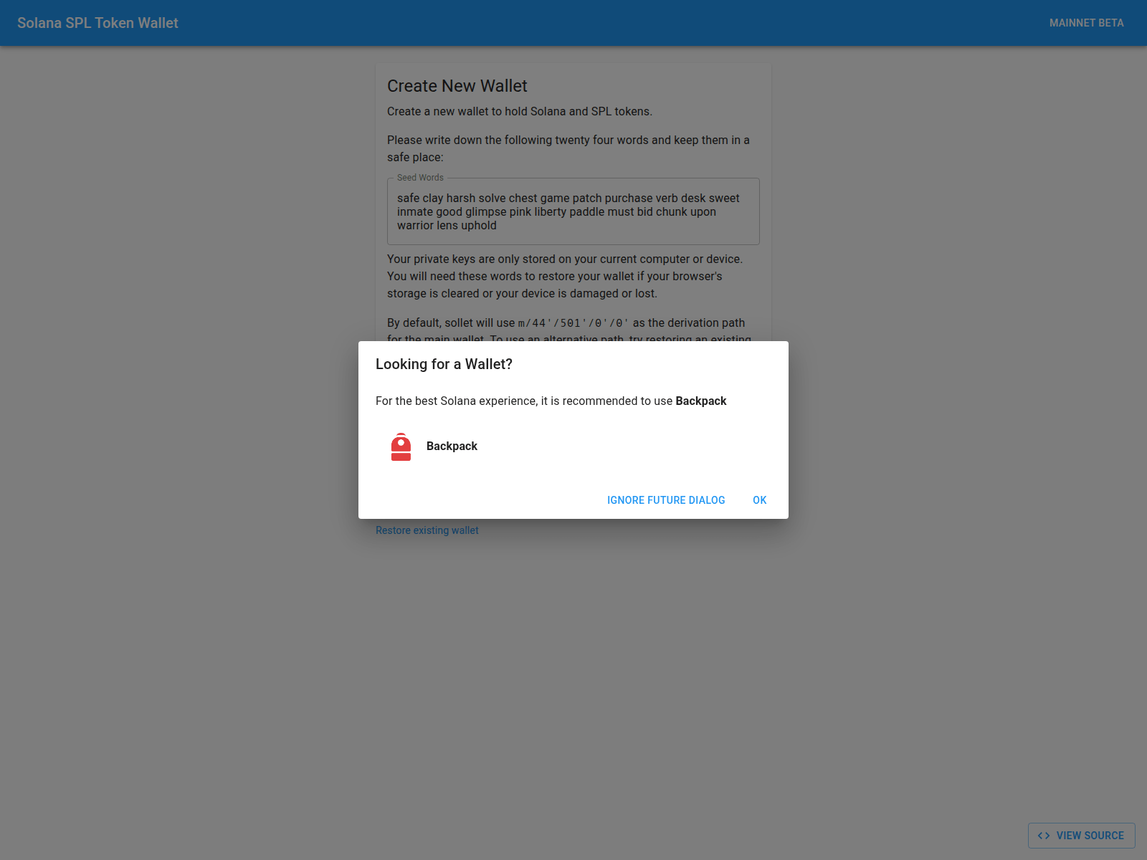
Task: Click the m/44'/501'/0'/0' derivation path text
Action: [573, 323]
